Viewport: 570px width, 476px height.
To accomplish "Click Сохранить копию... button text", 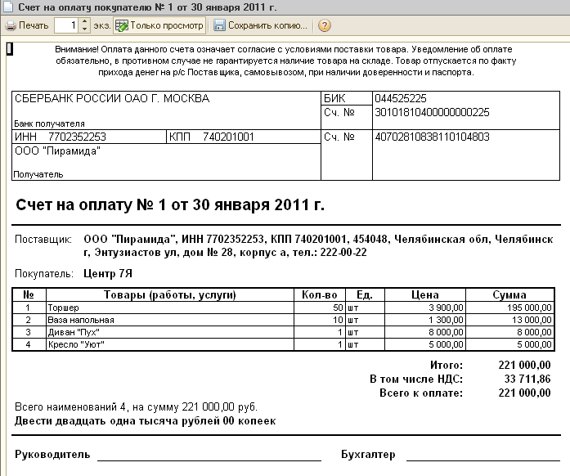I will tap(267, 25).
